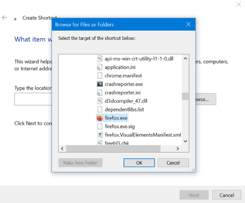Choose crashreporter.ini from the file list
Screen dimensions: 245x203
click(122, 93)
